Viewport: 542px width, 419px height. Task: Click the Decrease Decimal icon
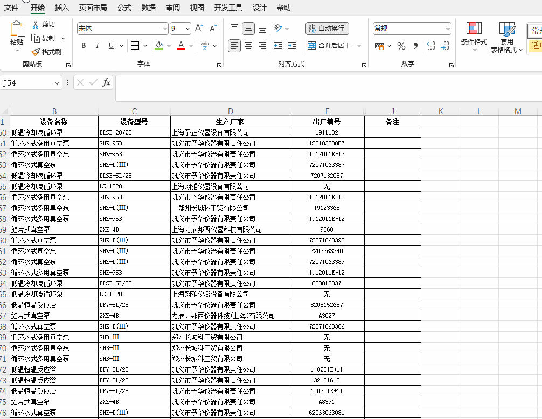click(x=445, y=46)
